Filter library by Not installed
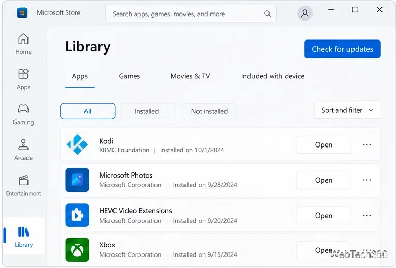This screenshot has width=396, height=268. pos(209,111)
